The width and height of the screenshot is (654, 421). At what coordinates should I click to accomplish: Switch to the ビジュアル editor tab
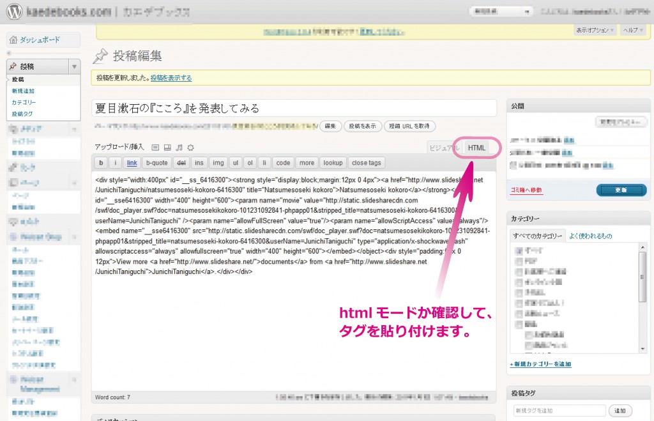coord(445,148)
